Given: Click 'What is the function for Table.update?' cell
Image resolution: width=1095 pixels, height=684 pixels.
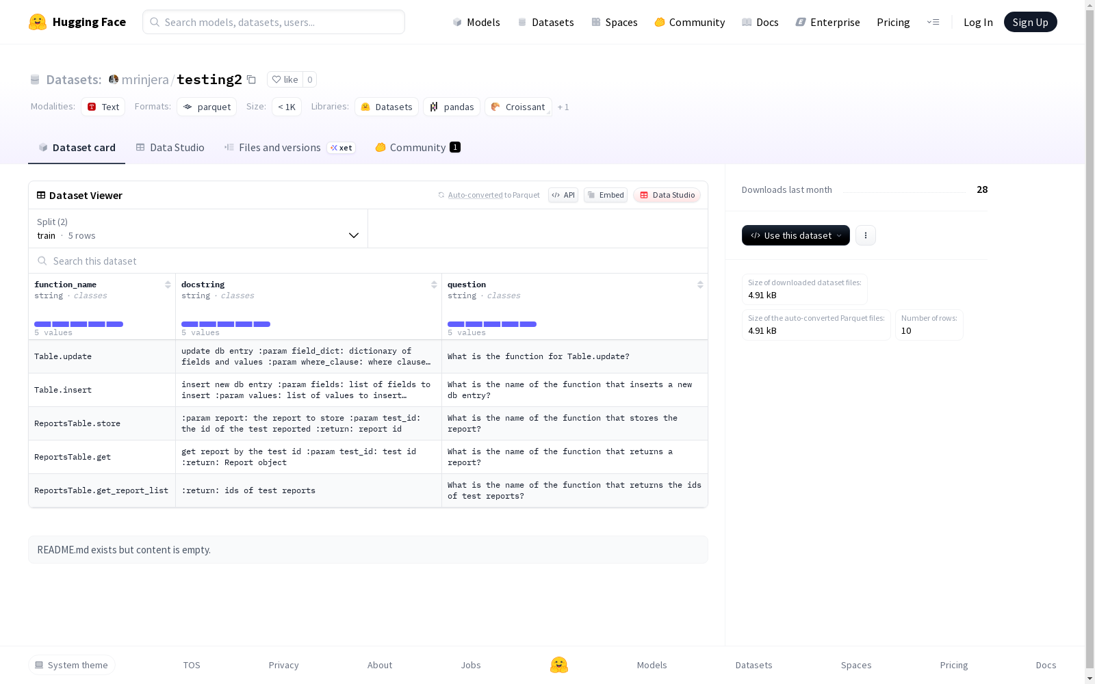Looking at the screenshot, I should (575, 356).
